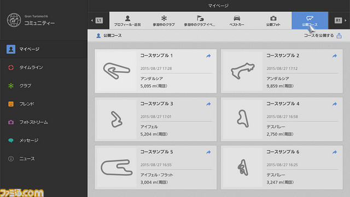Click the red timeline circle icon

click(11, 67)
